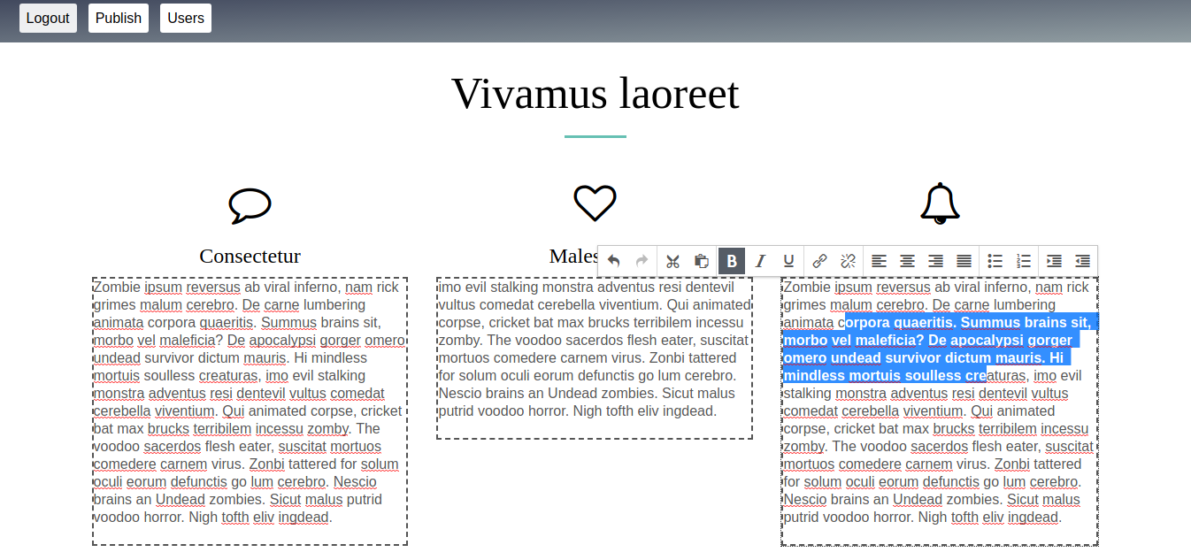Click the word 'Nescio' in the middle block
Image resolution: width=1191 pixels, height=560 pixels.
click(x=460, y=393)
